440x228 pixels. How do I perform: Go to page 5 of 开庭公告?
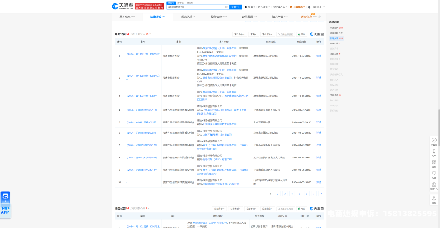[x=299, y=193]
